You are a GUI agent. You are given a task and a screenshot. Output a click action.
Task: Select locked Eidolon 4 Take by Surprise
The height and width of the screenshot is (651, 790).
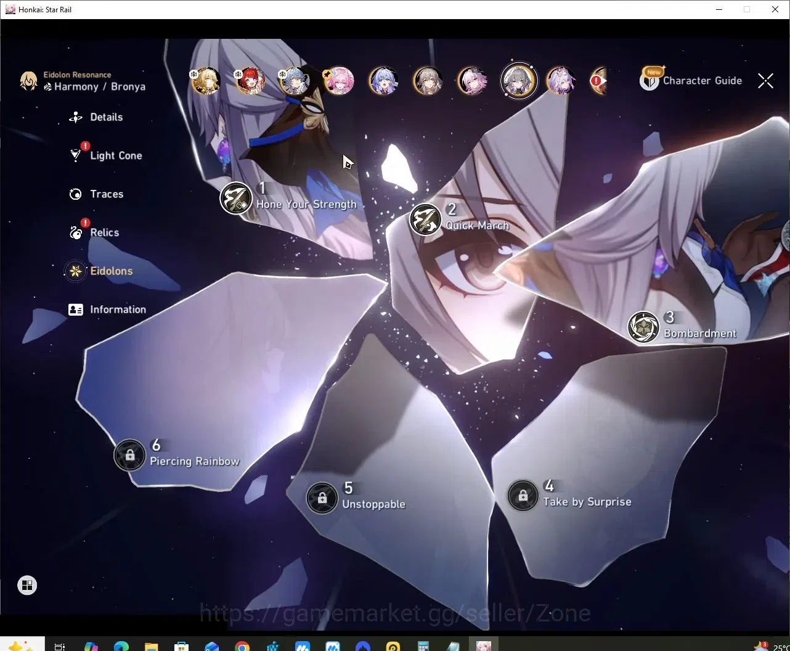(523, 496)
